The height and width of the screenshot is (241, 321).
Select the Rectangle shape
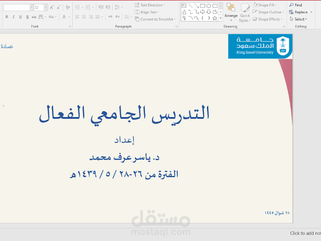pos(203,6)
